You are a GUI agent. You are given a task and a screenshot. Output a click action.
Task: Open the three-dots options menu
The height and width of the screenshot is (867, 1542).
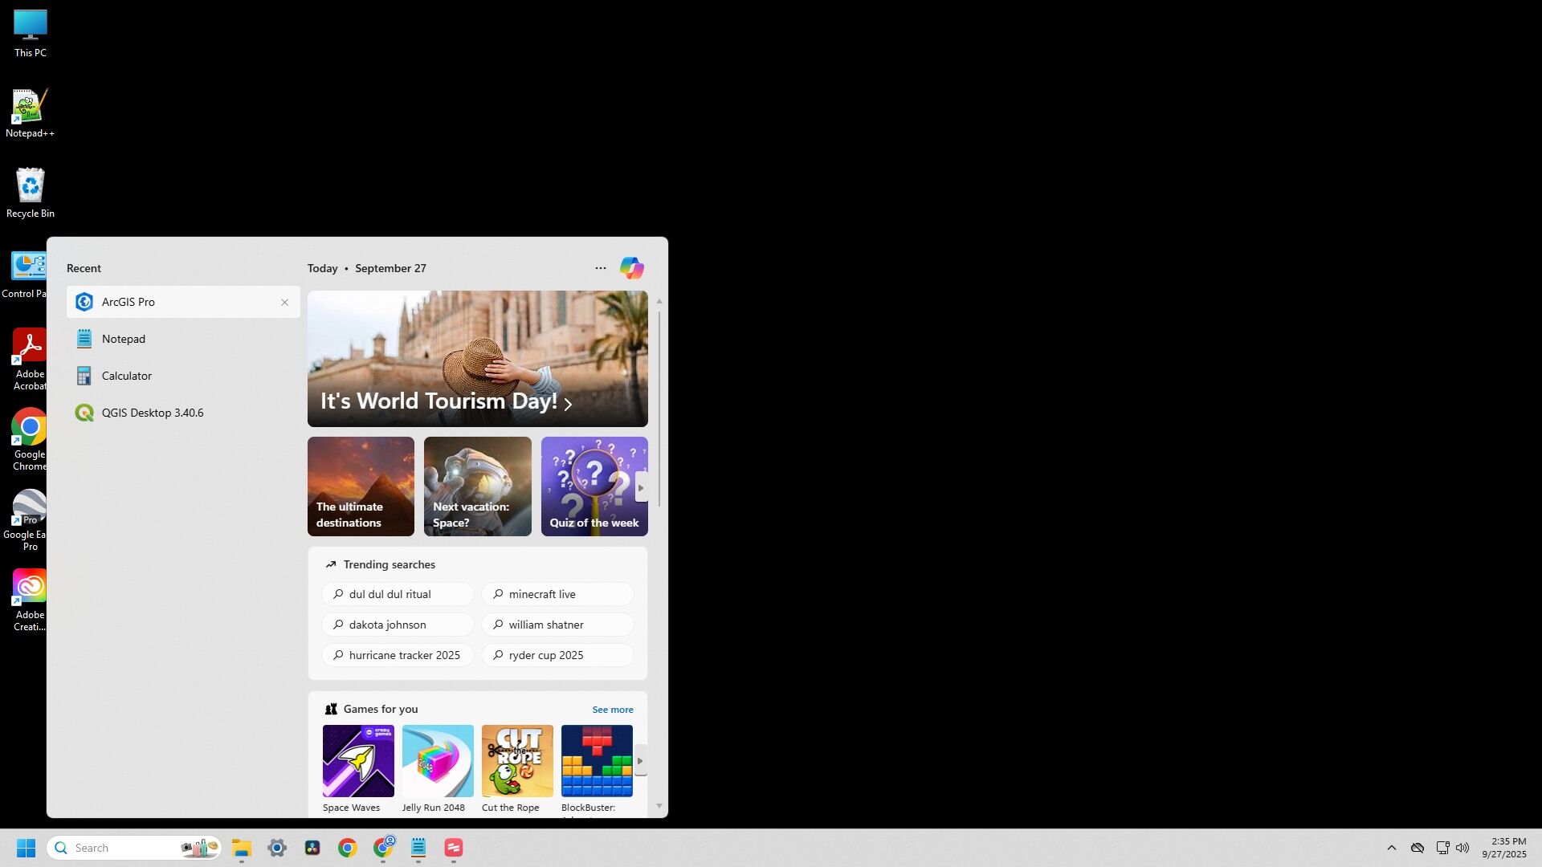click(x=600, y=268)
